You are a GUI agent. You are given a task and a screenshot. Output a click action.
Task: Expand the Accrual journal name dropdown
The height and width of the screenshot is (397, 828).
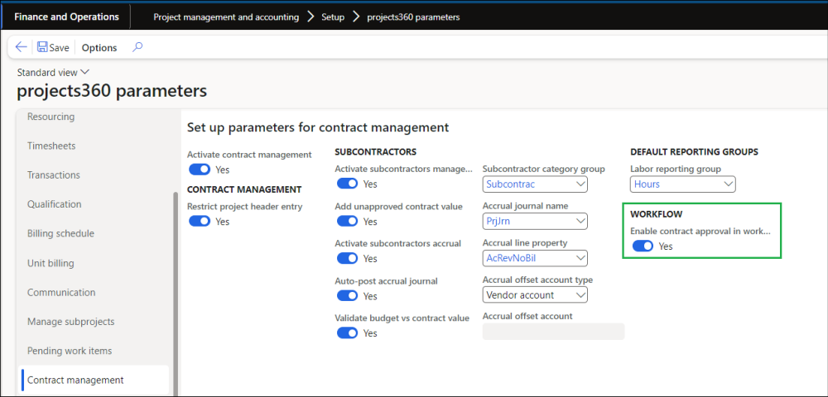tap(580, 221)
